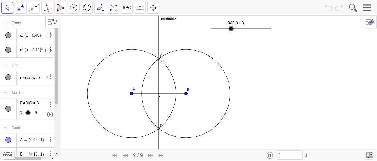Screen dimensions: 377x161
Task: Open the search magnifier
Action: (x=353, y=8)
